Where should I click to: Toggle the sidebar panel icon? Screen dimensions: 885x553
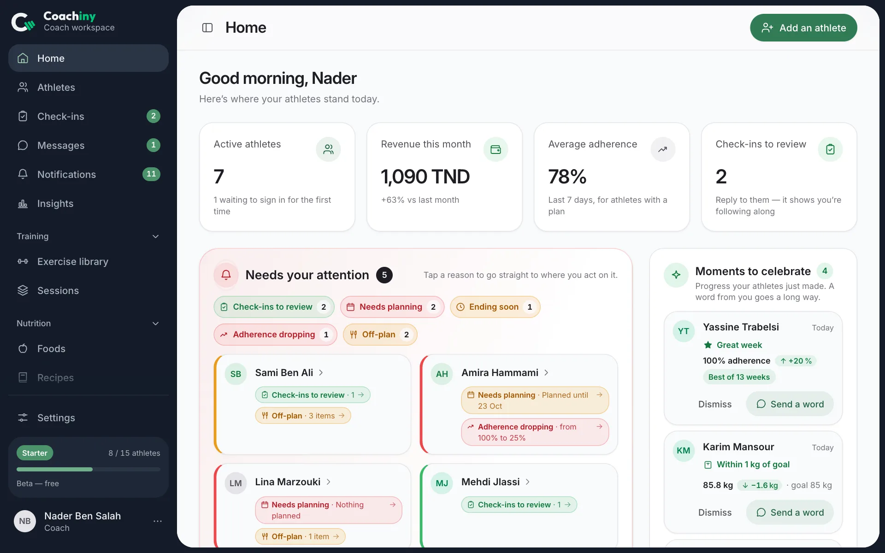(207, 28)
